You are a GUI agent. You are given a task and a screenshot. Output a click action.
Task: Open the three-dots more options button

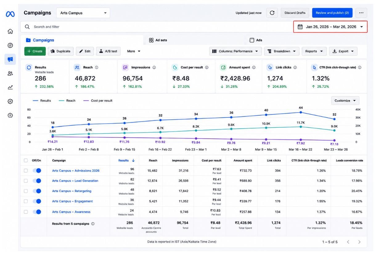[x=361, y=13]
